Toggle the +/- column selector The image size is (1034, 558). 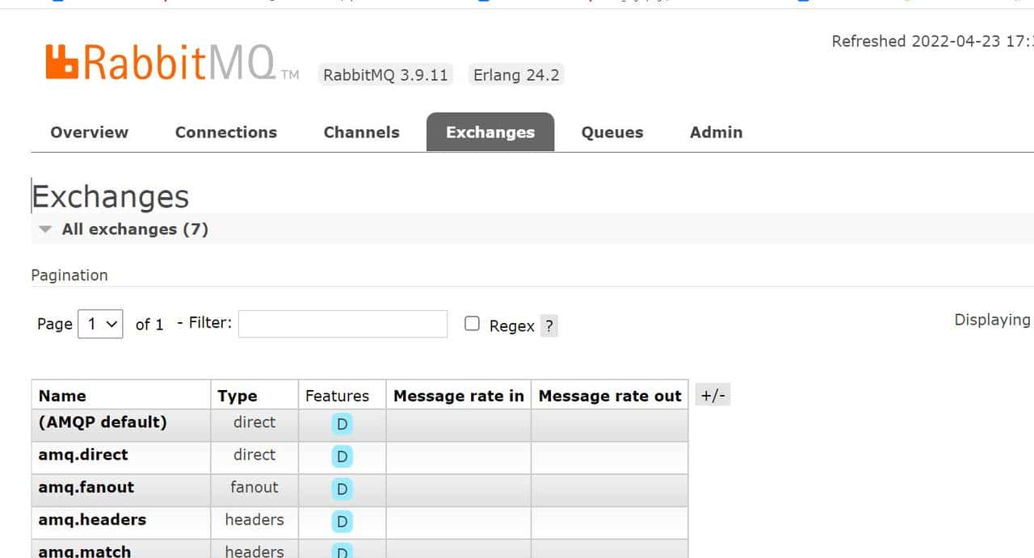712,396
